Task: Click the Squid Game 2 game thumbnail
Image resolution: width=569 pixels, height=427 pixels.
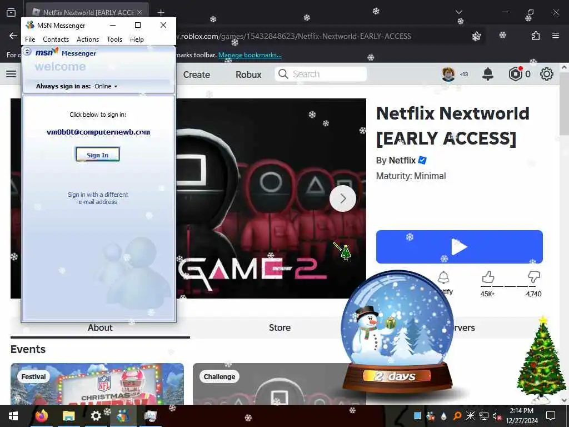Action: (x=271, y=198)
